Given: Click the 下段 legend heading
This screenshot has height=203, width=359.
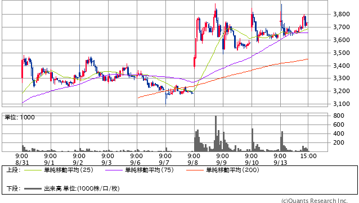Looking at the screenshot, I should click(x=14, y=188).
